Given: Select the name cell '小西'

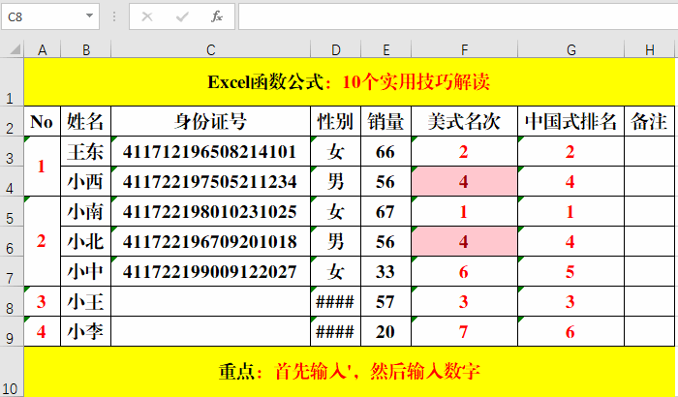Looking at the screenshot, I should coord(86,181).
